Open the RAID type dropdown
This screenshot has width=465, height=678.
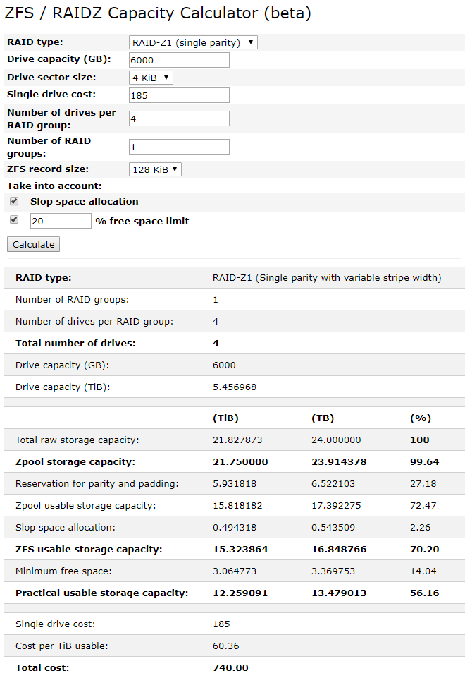click(x=193, y=42)
